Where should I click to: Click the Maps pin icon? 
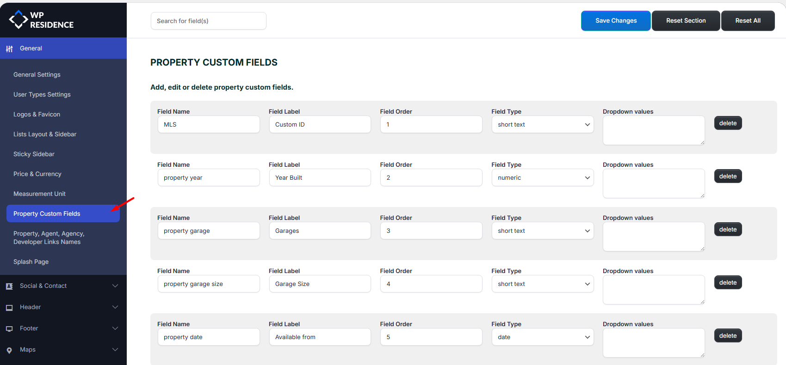coord(9,350)
